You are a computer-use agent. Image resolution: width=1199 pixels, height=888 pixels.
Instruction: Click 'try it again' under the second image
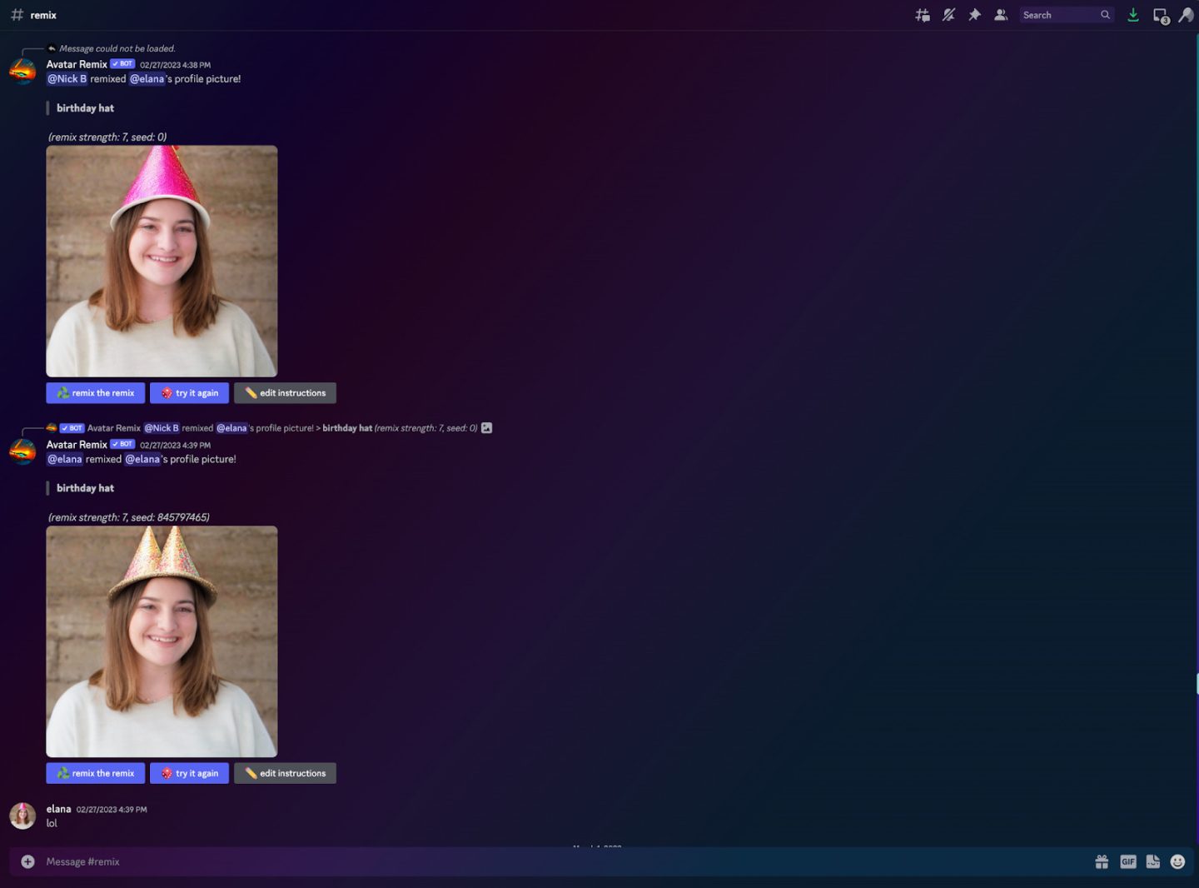pos(189,773)
